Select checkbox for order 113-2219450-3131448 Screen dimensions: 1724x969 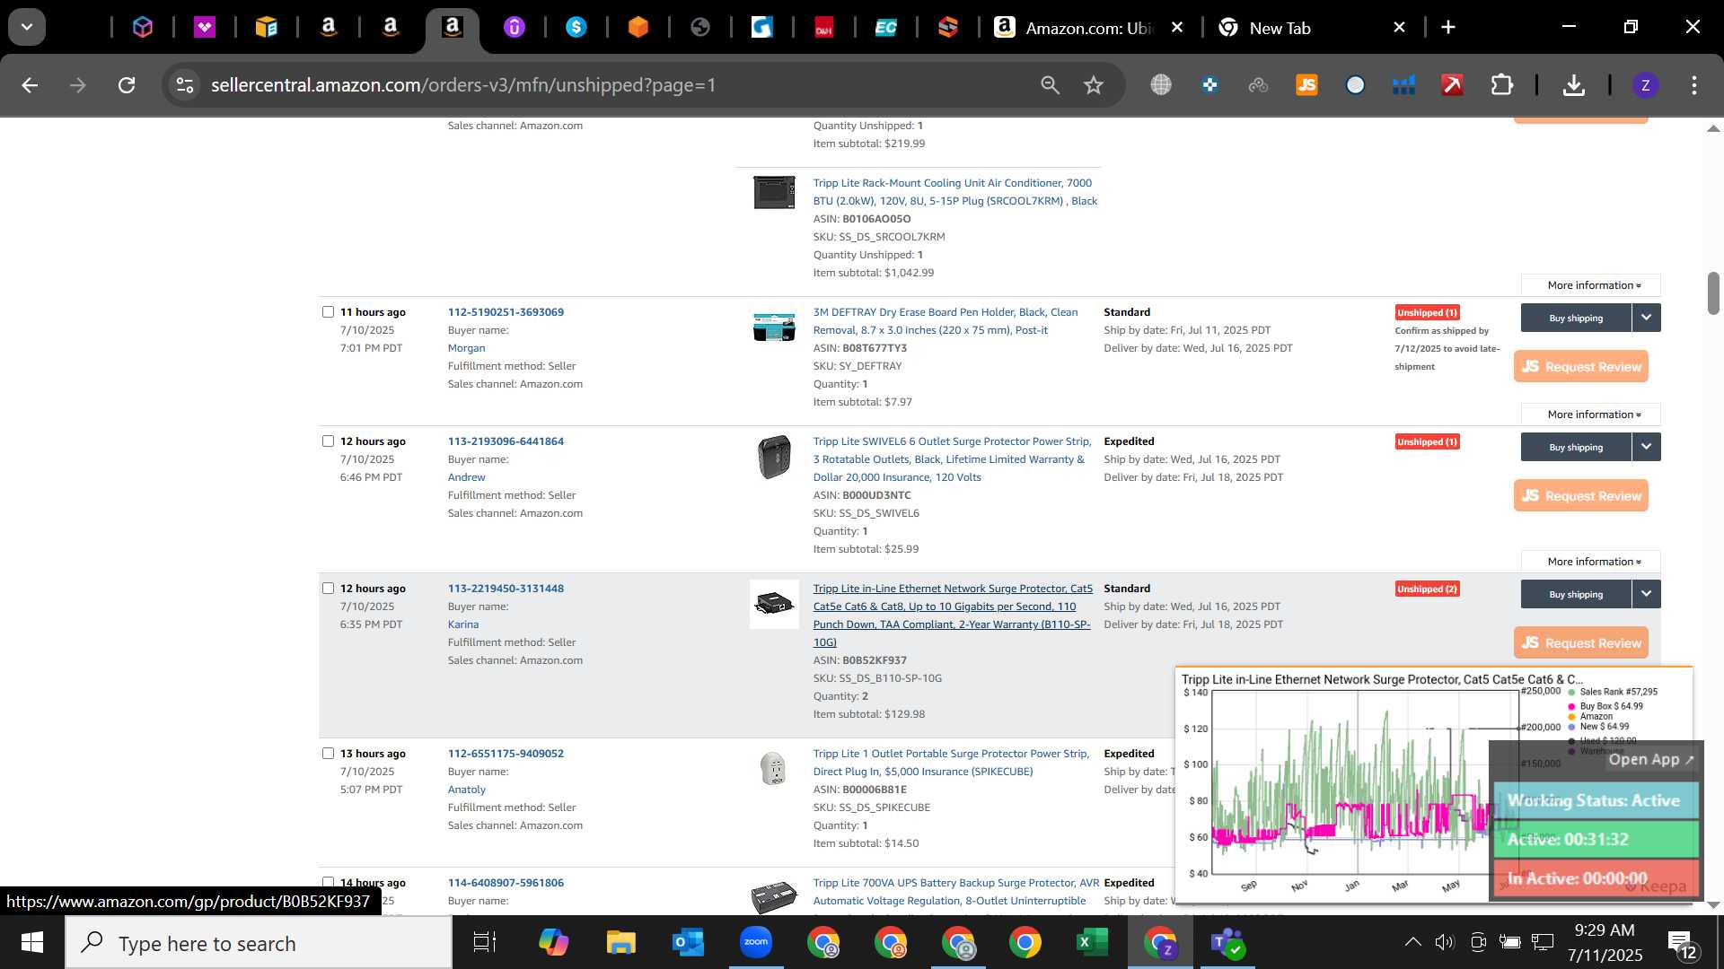coord(328,589)
